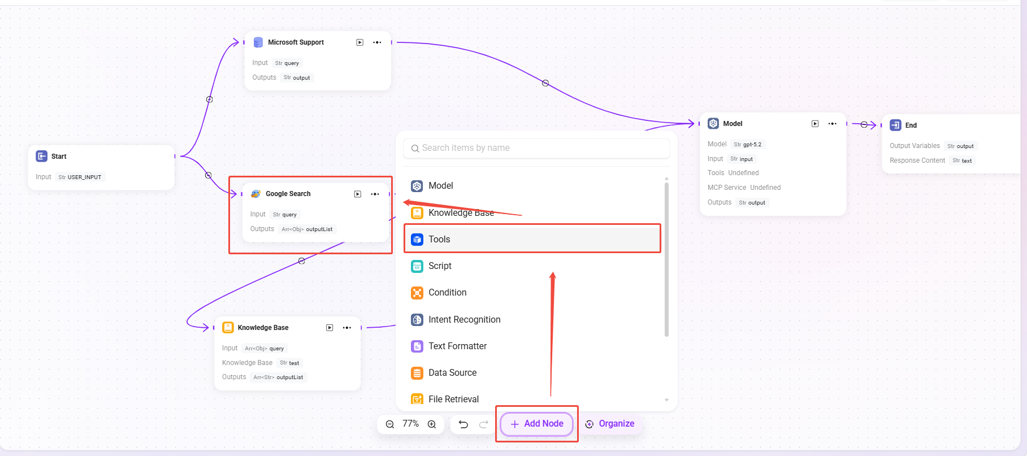This screenshot has height=456, width=1027.
Task: Open Knowledge Base node more options
Action: coord(347,328)
